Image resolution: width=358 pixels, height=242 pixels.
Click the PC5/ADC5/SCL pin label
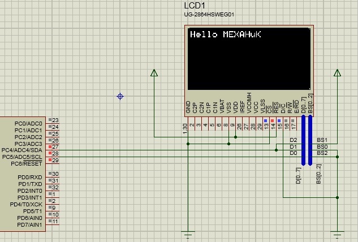(x=21, y=157)
